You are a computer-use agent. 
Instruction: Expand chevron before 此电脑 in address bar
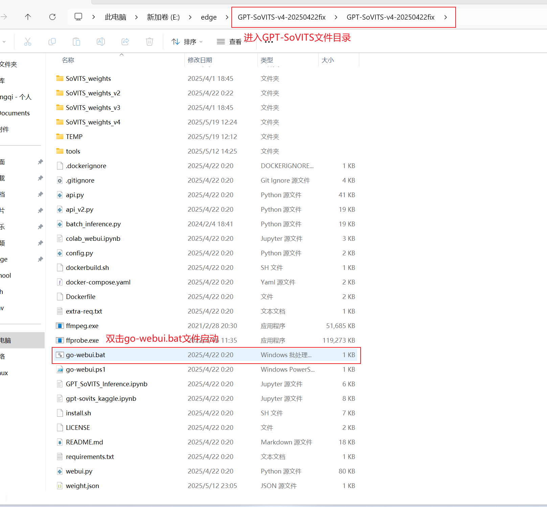click(94, 17)
